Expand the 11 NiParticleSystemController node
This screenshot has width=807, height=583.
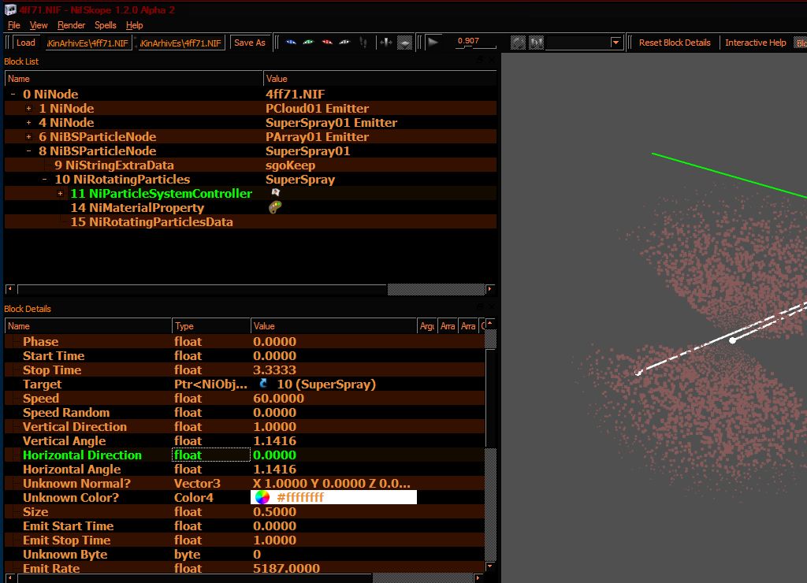(60, 194)
